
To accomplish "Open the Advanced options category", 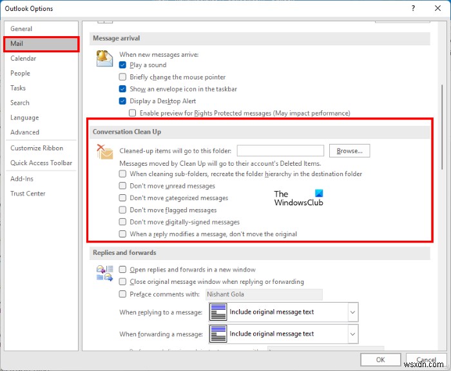I will click(41, 132).
